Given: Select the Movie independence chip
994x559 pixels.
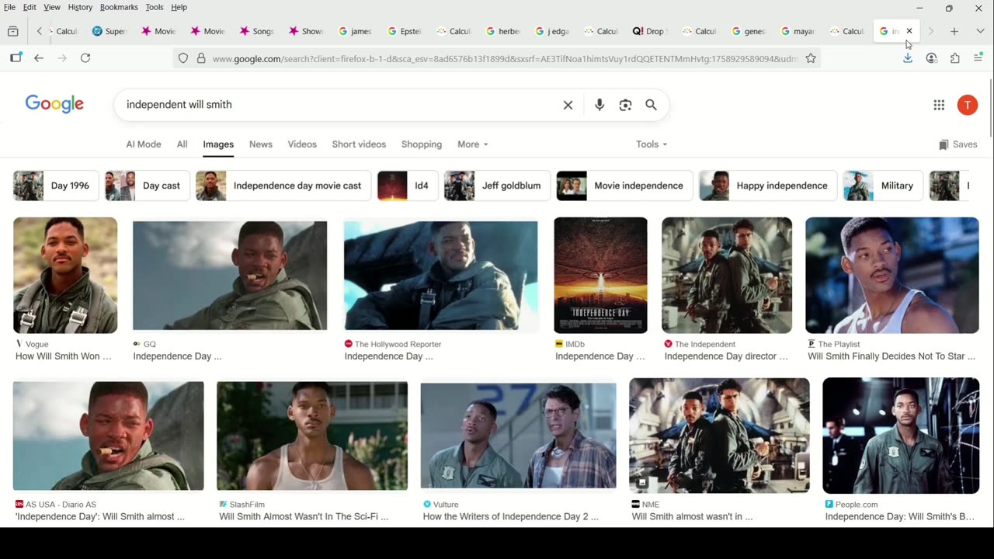Looking at the screenshot, I should (625, 186).
